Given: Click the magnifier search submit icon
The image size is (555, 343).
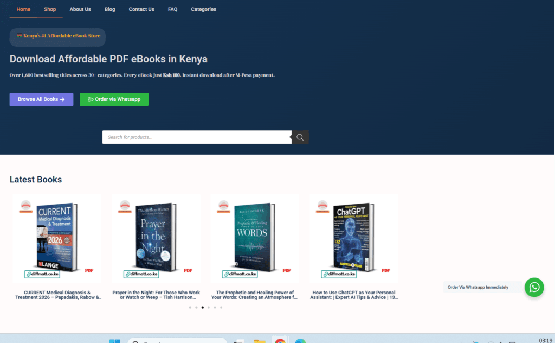Looking at the screenshot, I should (x=300, y=137).
